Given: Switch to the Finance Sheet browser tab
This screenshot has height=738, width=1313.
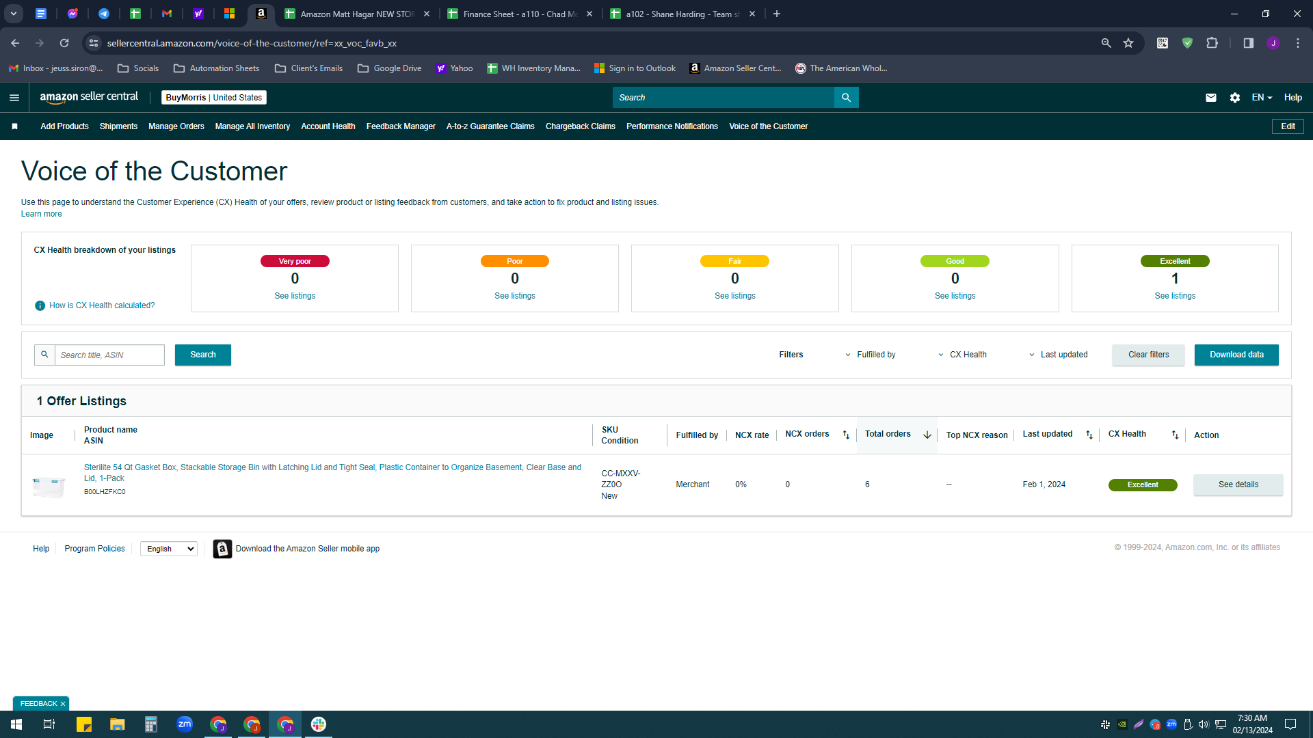Looking at the screenshot, I should point(518,14).
